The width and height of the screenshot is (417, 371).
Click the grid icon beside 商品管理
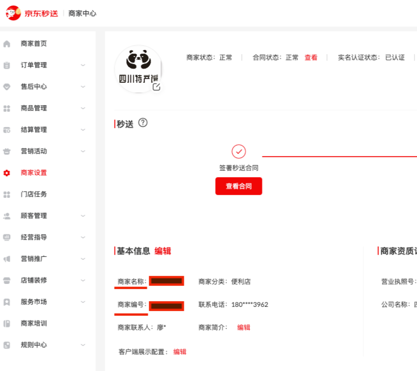(6, 108)
